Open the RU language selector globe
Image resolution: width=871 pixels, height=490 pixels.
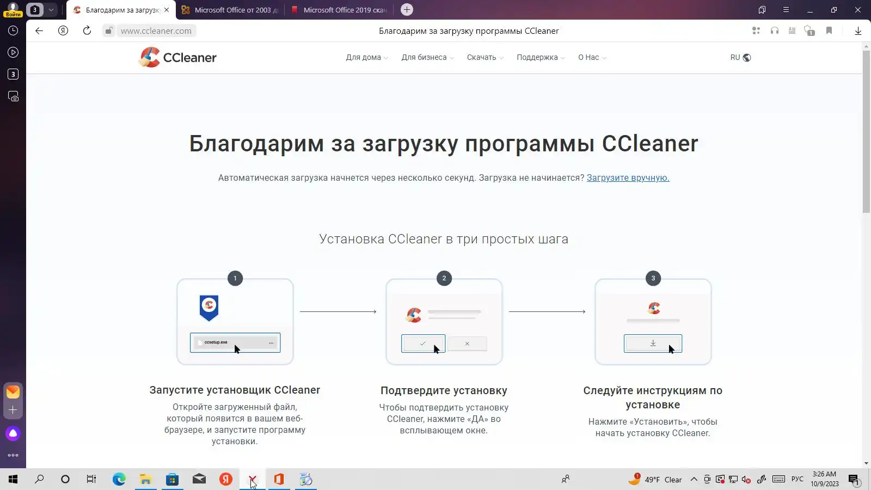pos(741,57)
